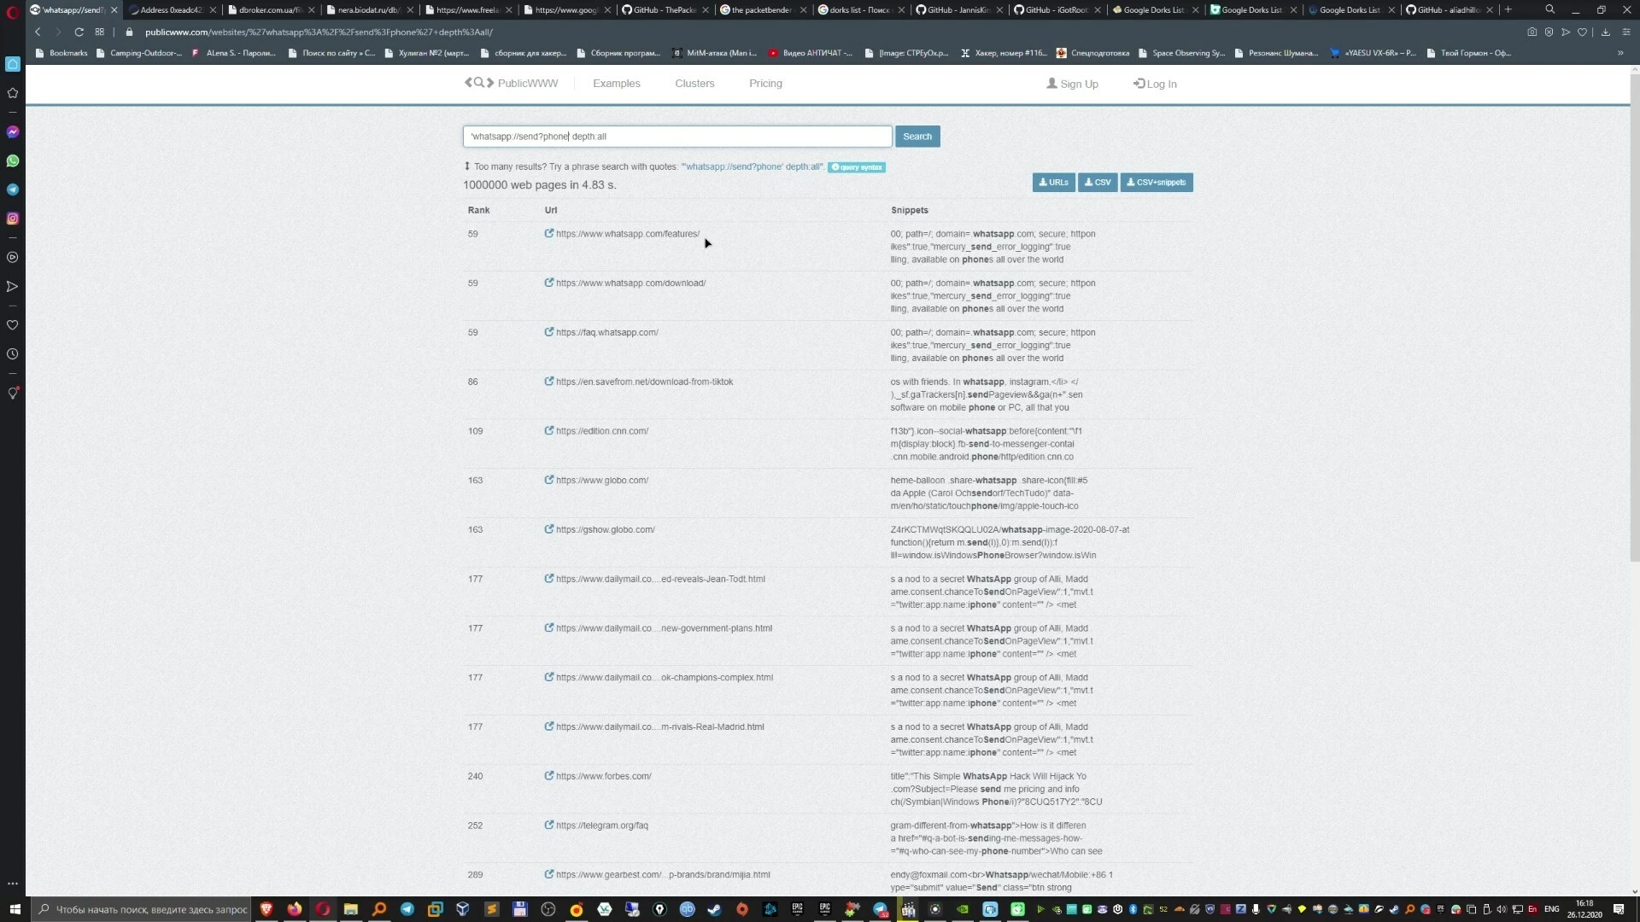Viewport: 1640px width, 922px height.
Task: Open the gearbest mijia brand result link
Action: point(663,875)
